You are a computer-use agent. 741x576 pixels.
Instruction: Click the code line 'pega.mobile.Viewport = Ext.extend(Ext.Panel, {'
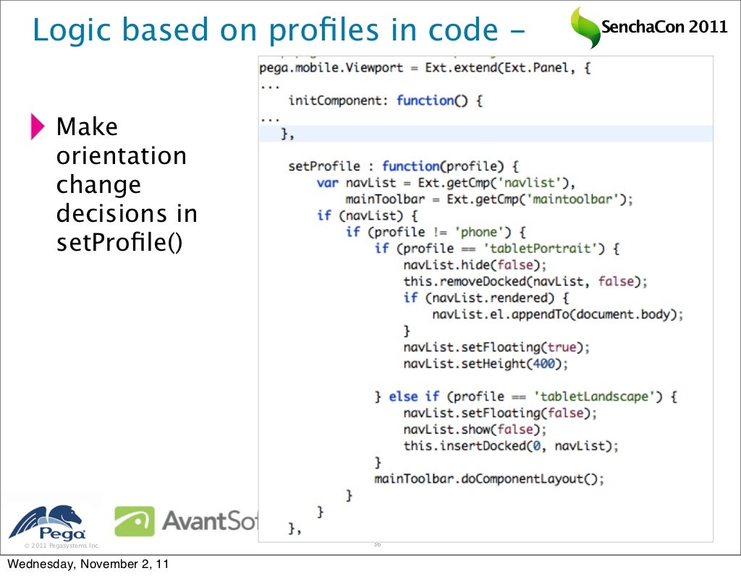425,68
